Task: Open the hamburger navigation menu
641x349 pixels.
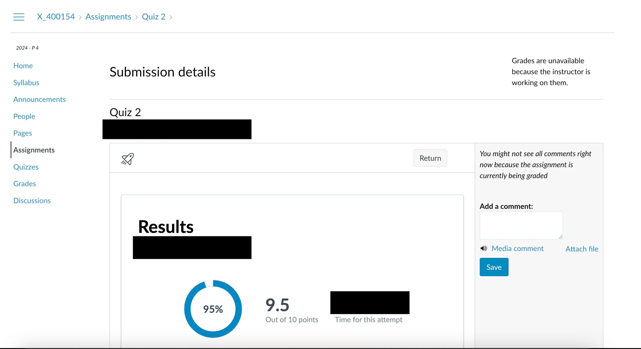Action: [19, 17]
